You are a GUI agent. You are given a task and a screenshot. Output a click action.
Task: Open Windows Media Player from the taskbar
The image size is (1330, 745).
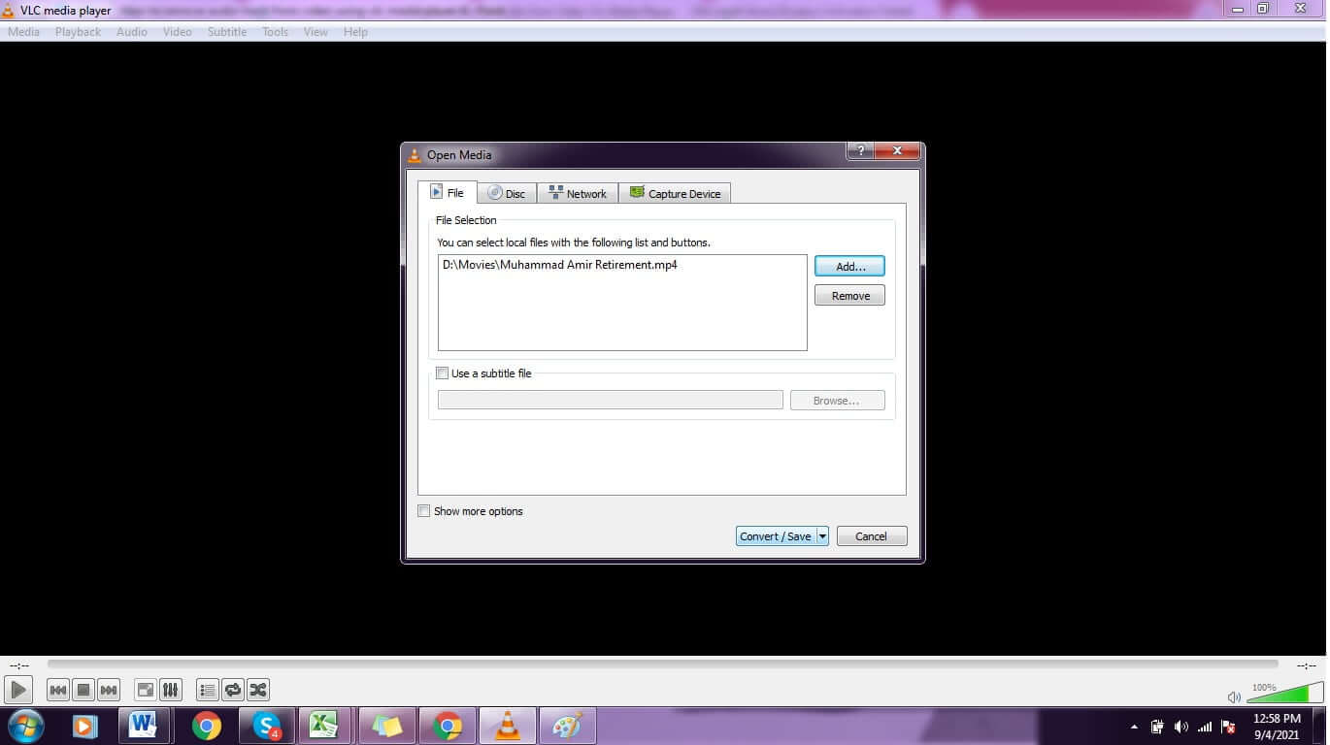click(83, 726)
